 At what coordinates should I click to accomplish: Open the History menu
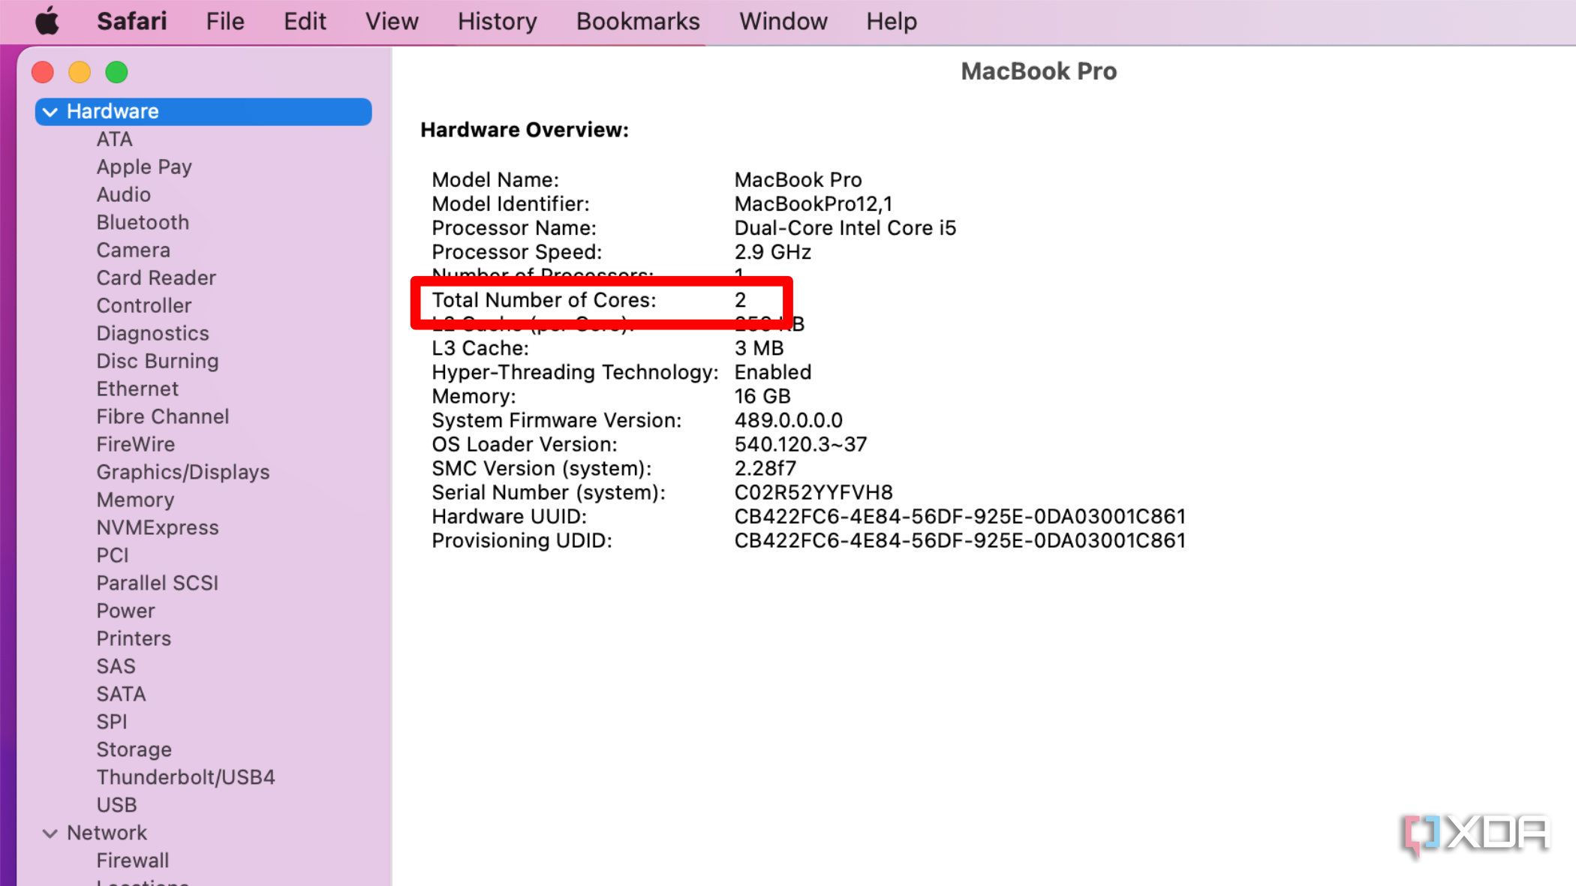[497, 21]
